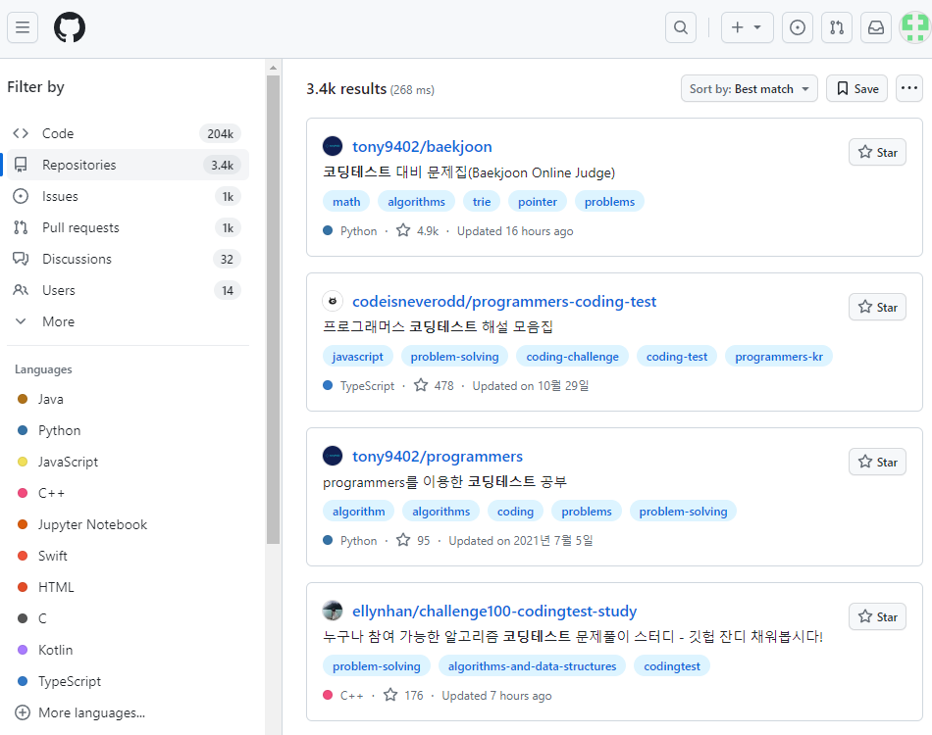Select the coding-challenge topic tag
This screenshot has width=932, height=735.
[572, 357]
